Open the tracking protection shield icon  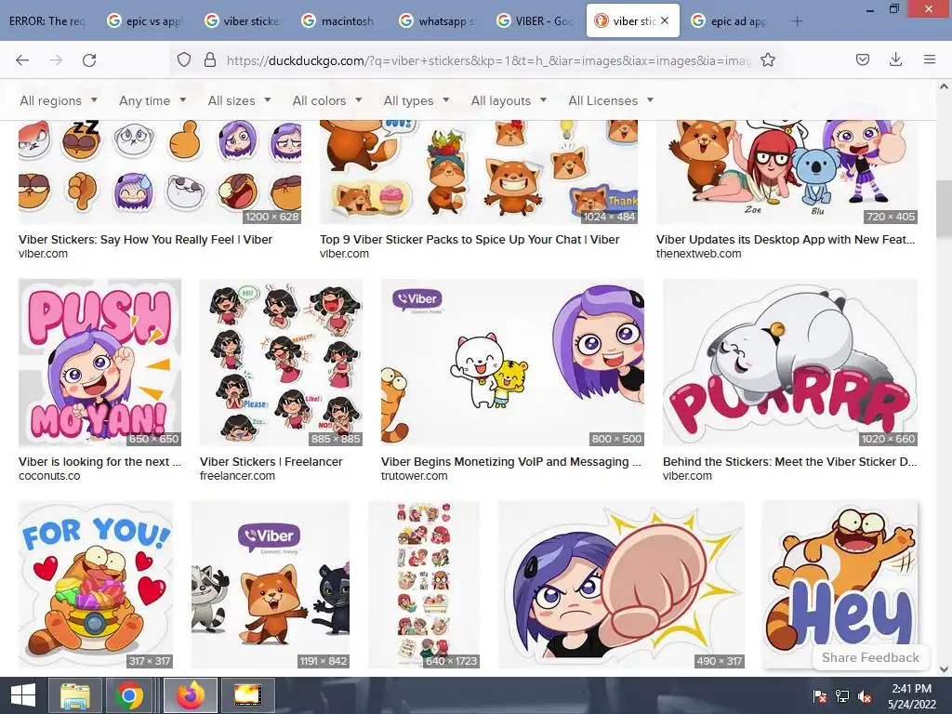[x=184, y=59]
